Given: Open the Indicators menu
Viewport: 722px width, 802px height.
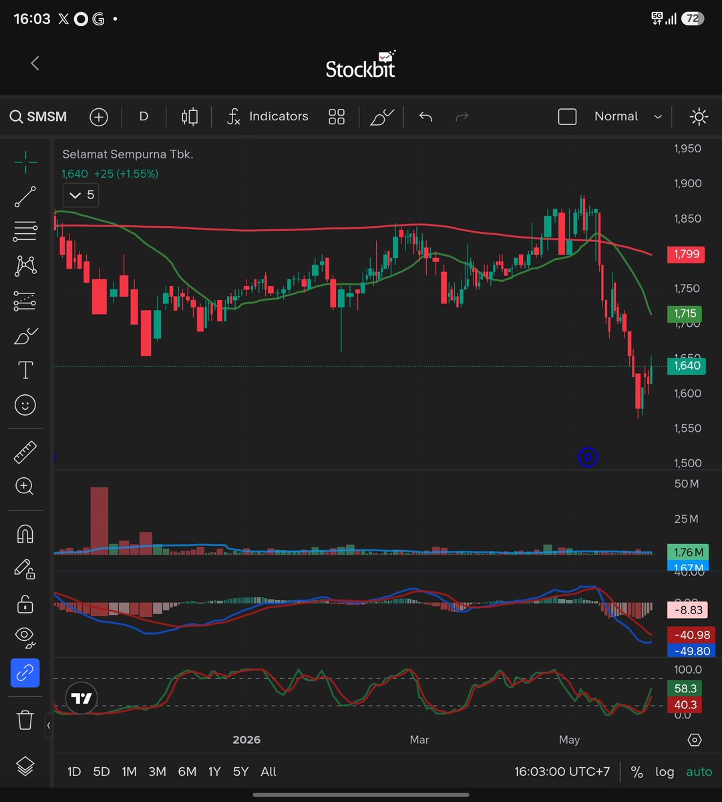Looking at the screenshot, I should click(x=267, y=117).
